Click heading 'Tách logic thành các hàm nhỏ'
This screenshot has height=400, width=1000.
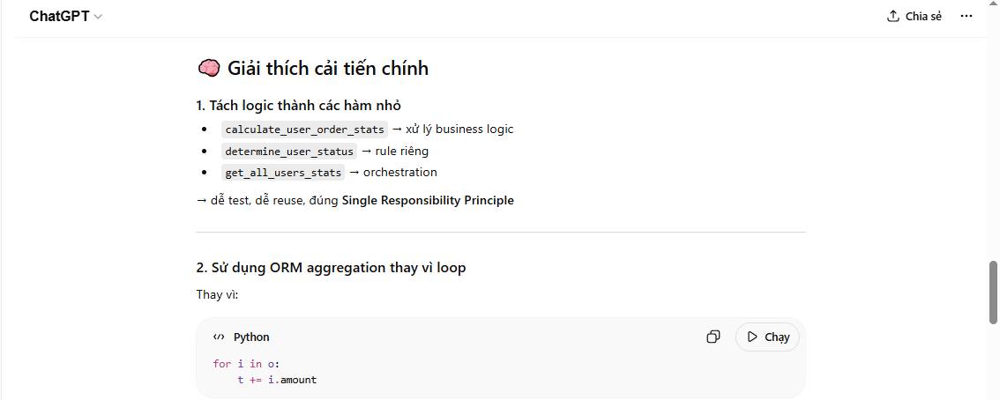(x=299, y=105)
